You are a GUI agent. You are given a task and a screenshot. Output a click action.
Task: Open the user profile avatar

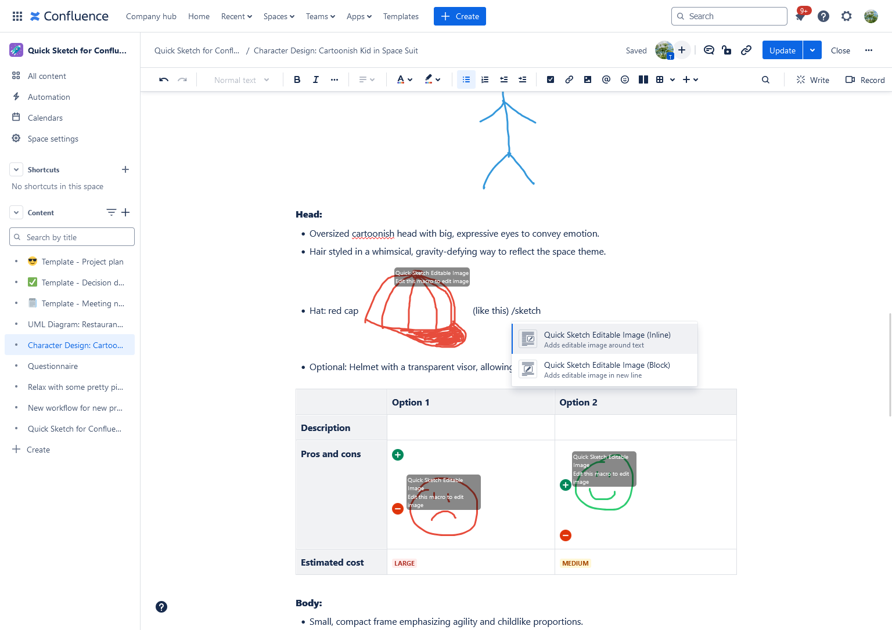871,16
